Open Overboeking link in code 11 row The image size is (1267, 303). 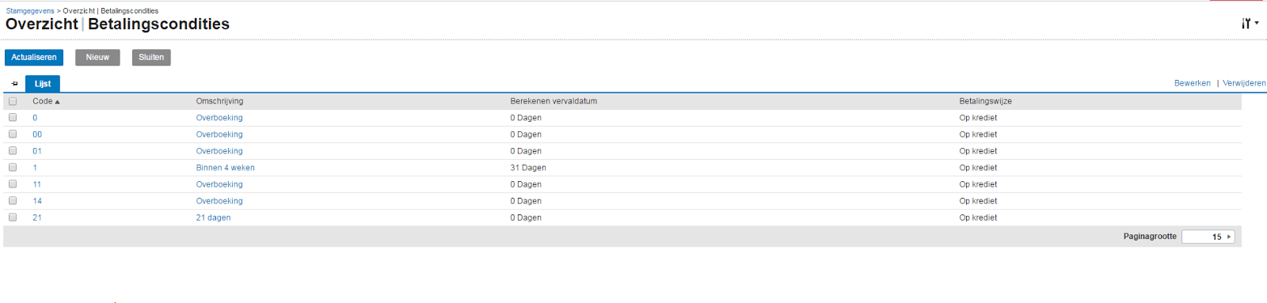[x=219, y=184]
